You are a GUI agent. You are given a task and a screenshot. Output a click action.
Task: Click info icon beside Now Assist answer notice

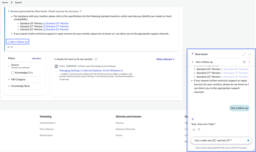point(81,11)
